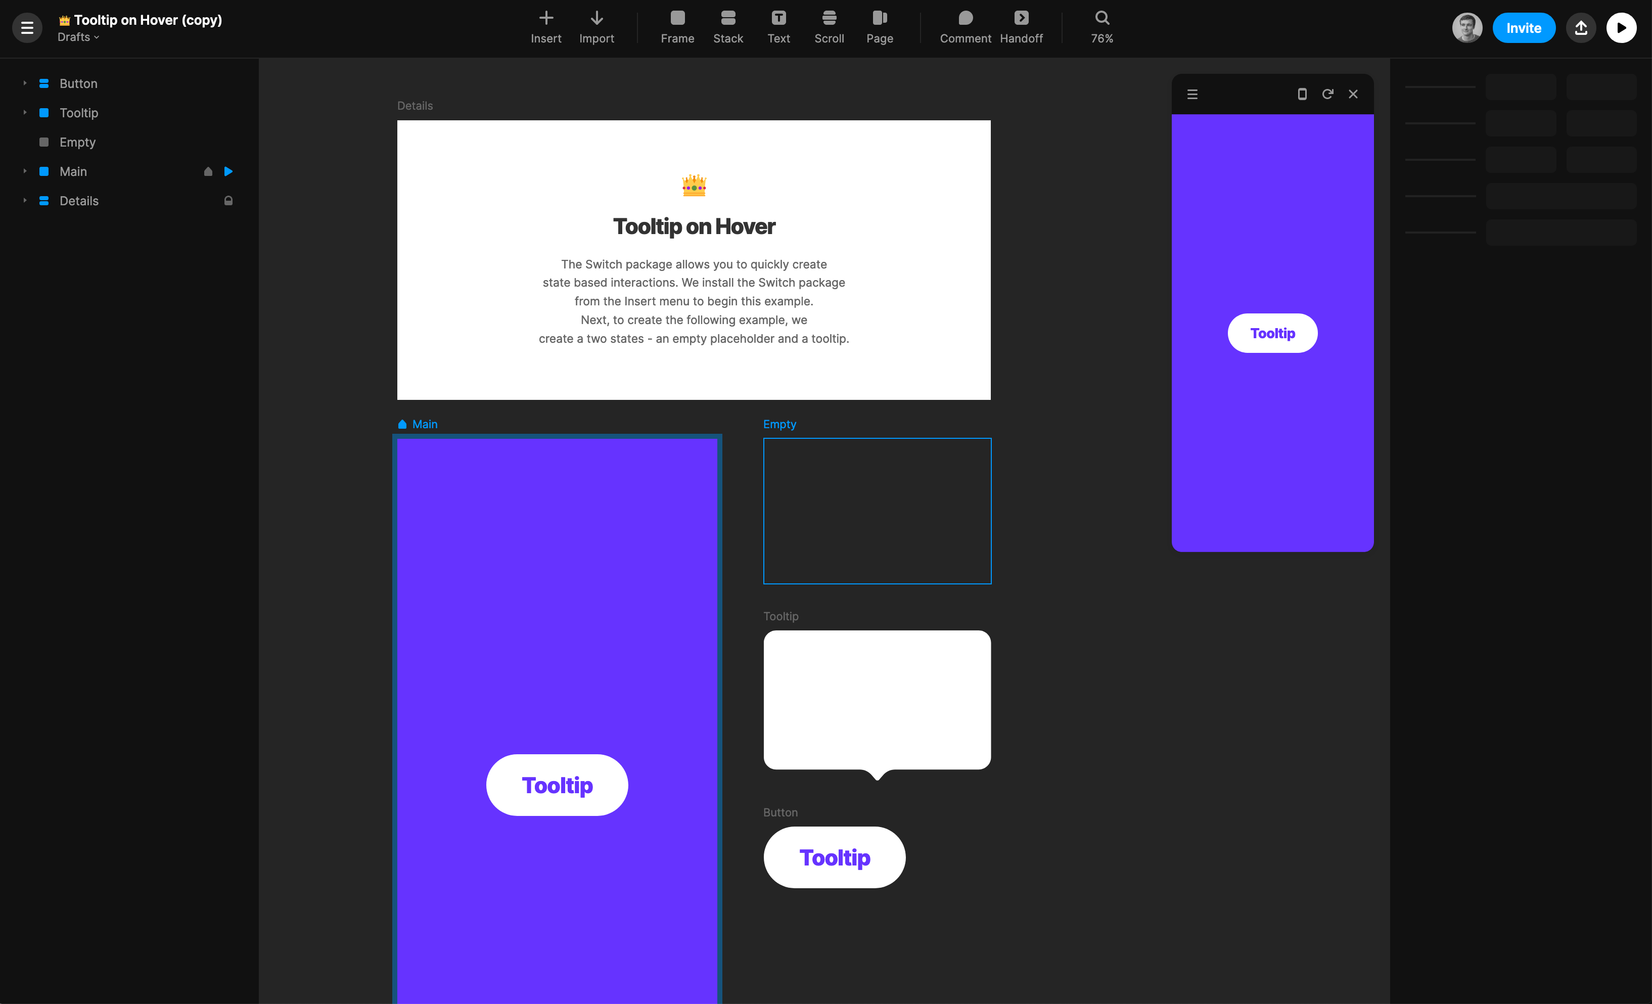Open the main hamburger menu

coord(27,27)
